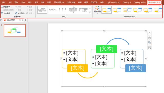Click the 上移 move up button

[29, 7]
